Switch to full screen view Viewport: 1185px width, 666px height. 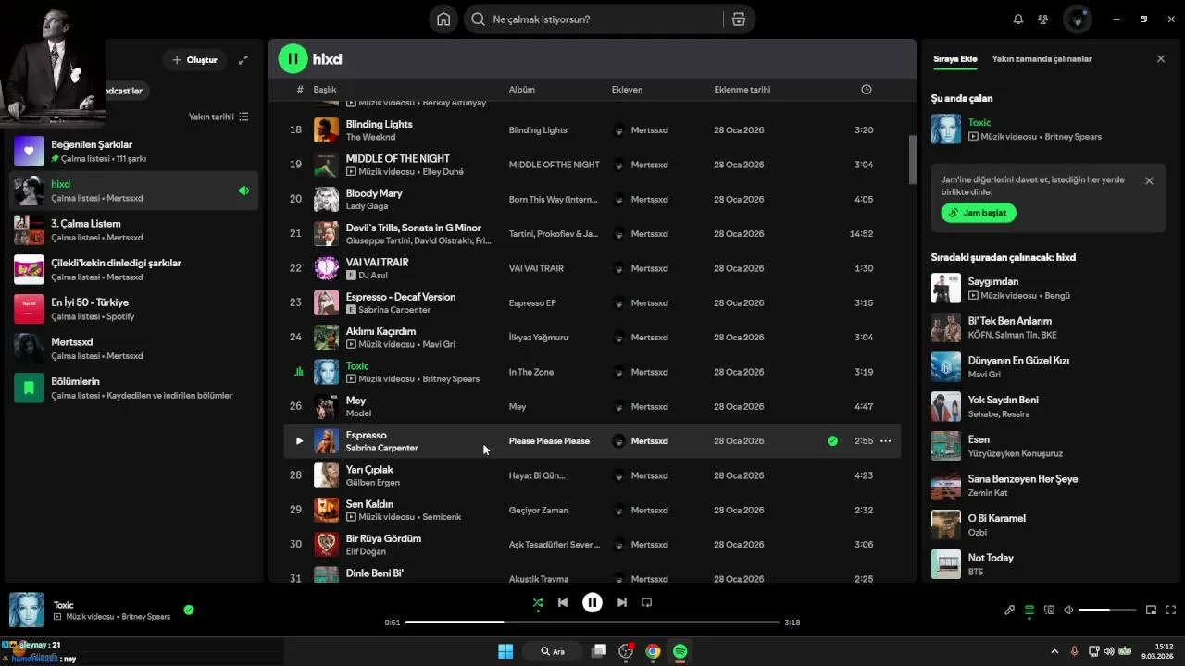coord(1171,610)
